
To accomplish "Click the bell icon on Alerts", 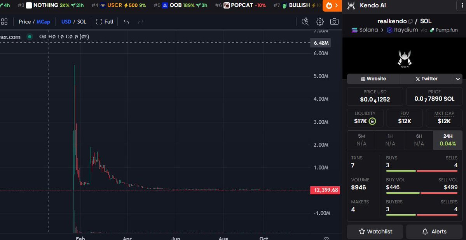I will click(x=425, y=231).
